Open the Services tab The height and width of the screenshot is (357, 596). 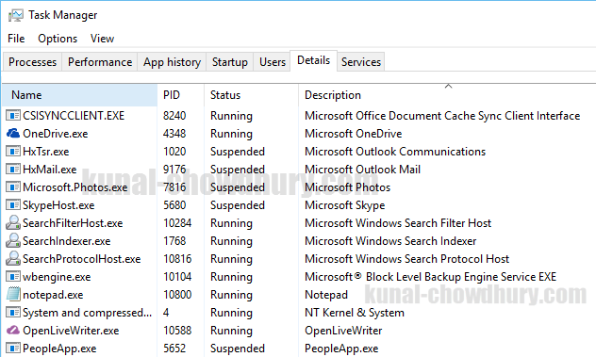[x=361, y=62]
